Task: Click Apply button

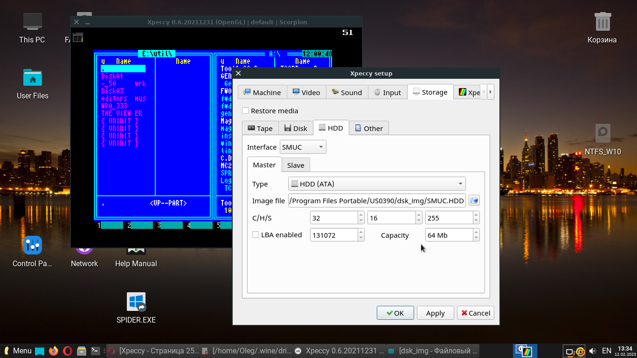Action: click(436, 313)
